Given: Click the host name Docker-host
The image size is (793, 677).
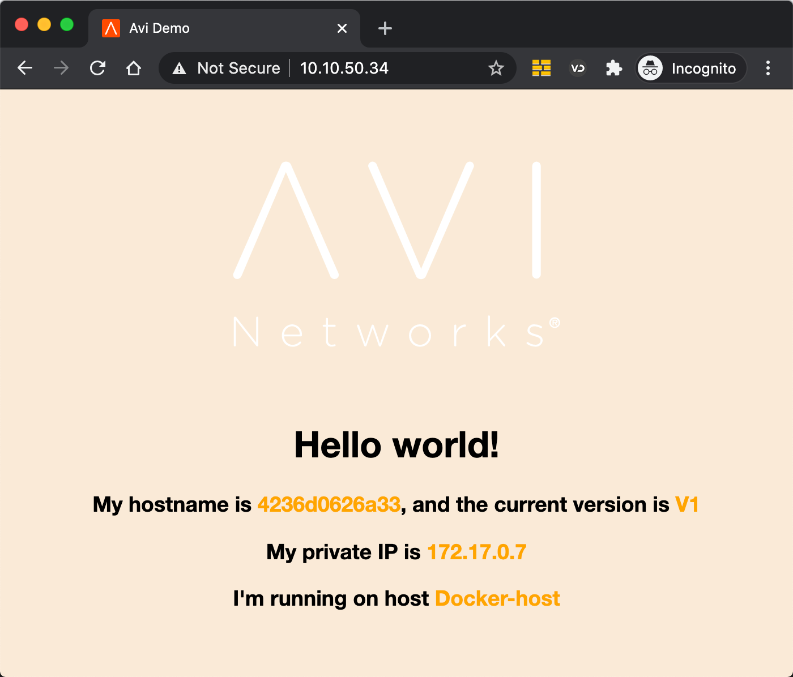Looking at the screenshot, I should [x=497, y=598].
